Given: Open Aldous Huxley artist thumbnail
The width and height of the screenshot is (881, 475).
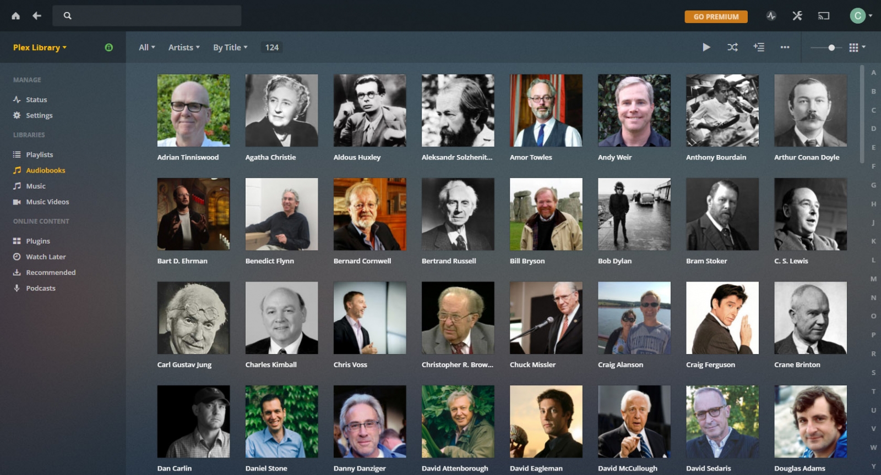Looking at the screenshot, I should 370,111.
